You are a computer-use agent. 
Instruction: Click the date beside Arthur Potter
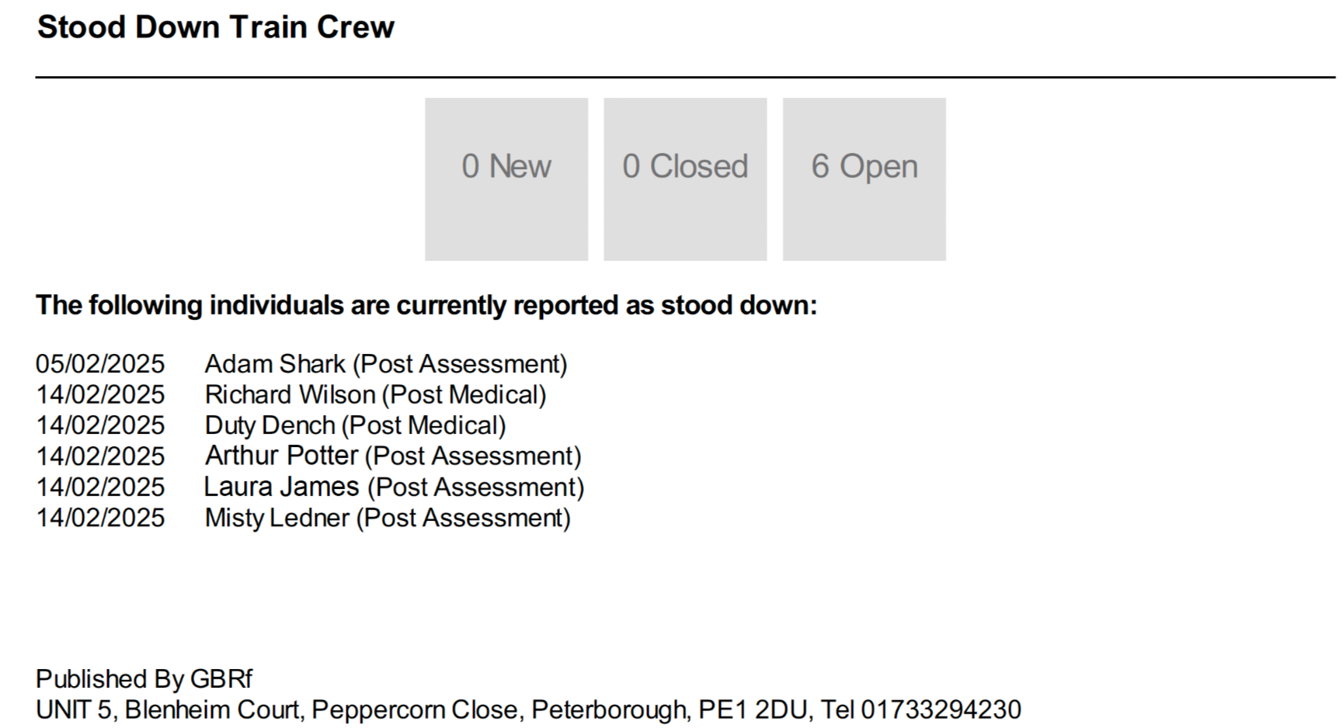[100, 456]
